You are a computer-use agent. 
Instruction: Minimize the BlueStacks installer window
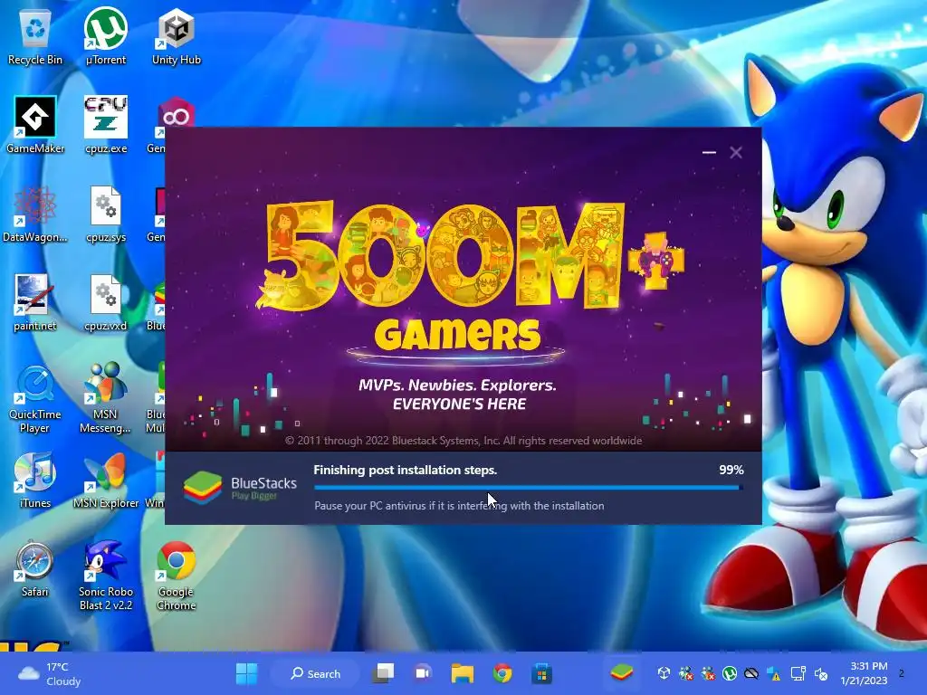point(709,152)
